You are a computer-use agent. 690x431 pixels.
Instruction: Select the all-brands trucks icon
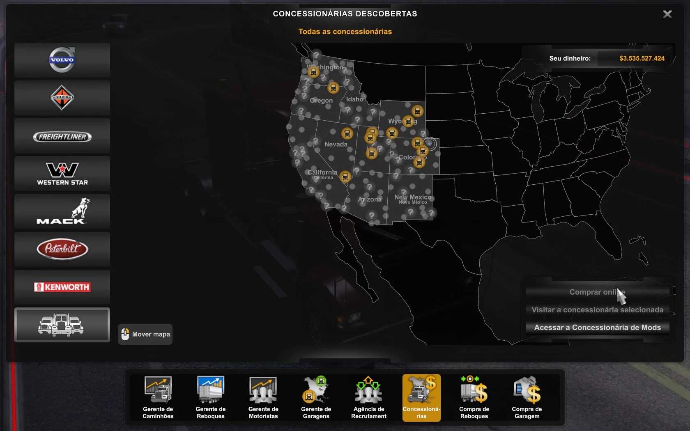[62, 325]
